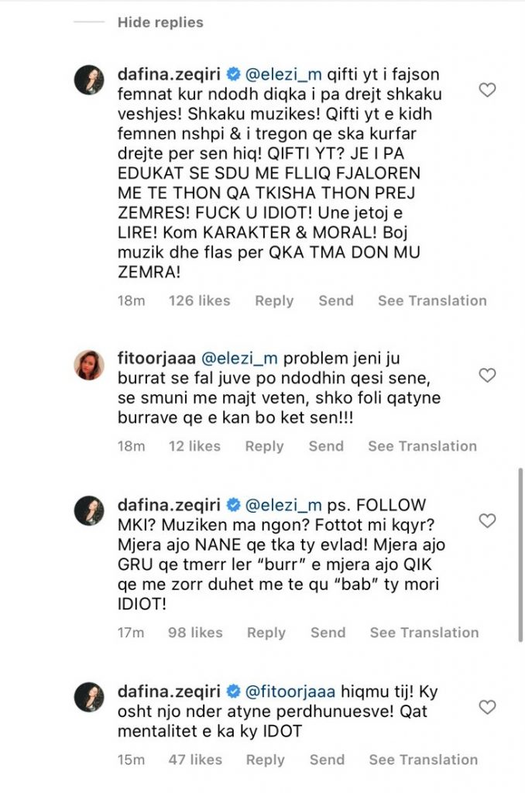View the 98 likes list
525x793 pixels.
[x=197, y=633]
